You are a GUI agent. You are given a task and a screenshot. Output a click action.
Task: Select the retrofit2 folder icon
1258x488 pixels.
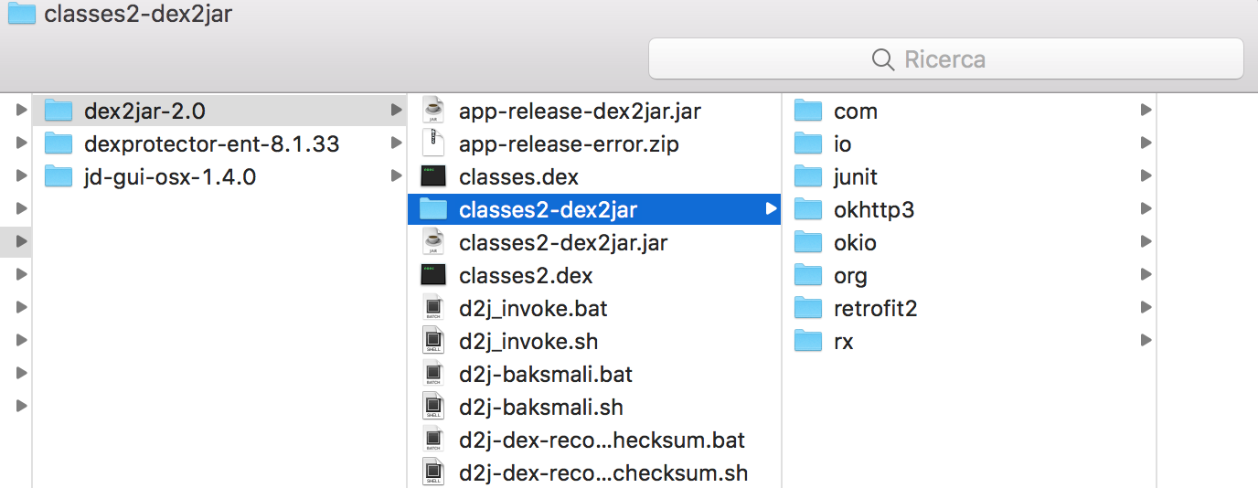click(x=808, y=309)
